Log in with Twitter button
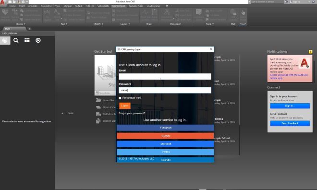317x190 pixels. point(165,152)
